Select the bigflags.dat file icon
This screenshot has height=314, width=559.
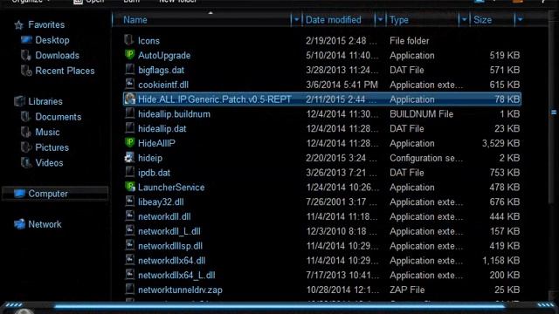(130, 70)
